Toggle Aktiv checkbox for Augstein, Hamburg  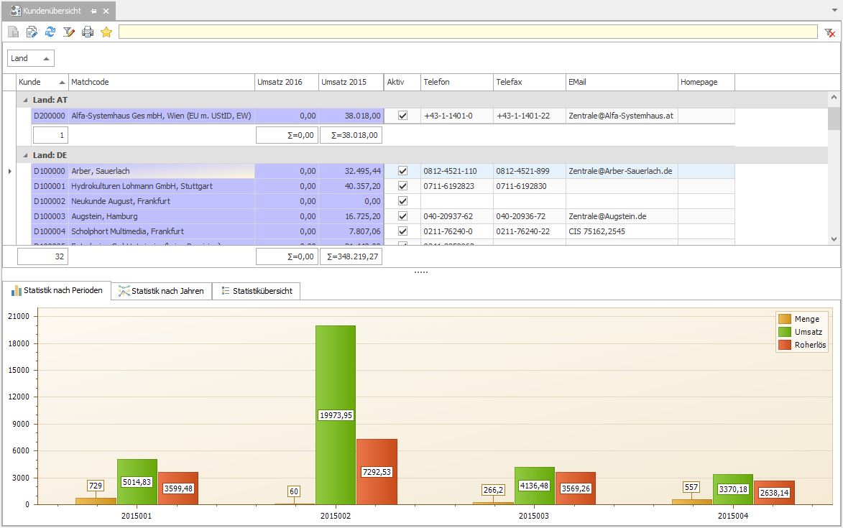(x=402, y=216)
